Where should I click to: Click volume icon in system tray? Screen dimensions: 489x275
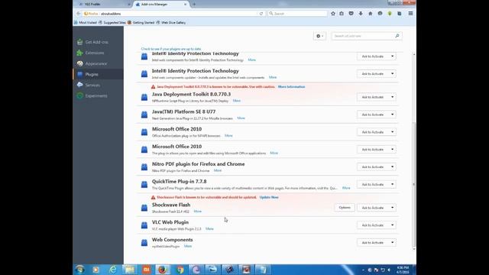389,270
